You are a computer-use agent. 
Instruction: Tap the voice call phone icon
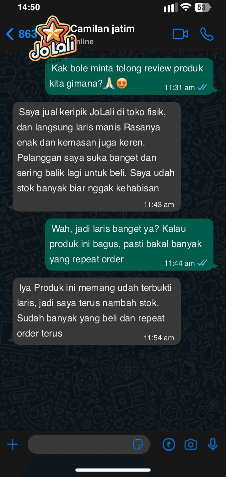click(x=207, y=34)
